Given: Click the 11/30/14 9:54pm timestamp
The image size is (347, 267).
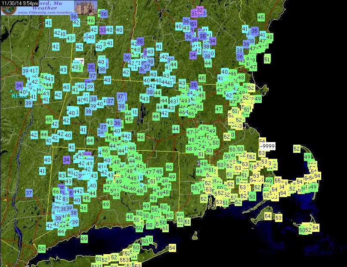Looking at the screenshot, I should (x=19, y=3).
